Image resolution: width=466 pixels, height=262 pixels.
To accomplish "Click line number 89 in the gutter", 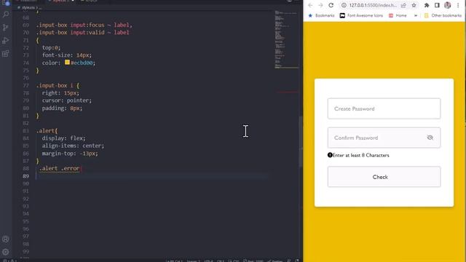I will pos(26,176).
